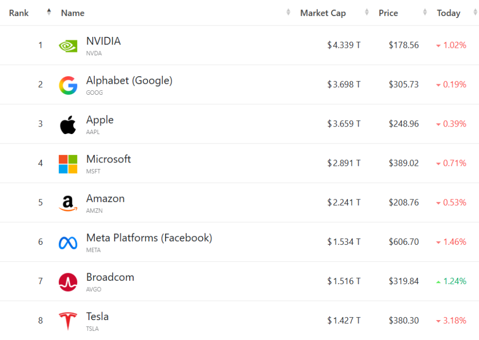Click the Apple logo icon

(68, 125)
